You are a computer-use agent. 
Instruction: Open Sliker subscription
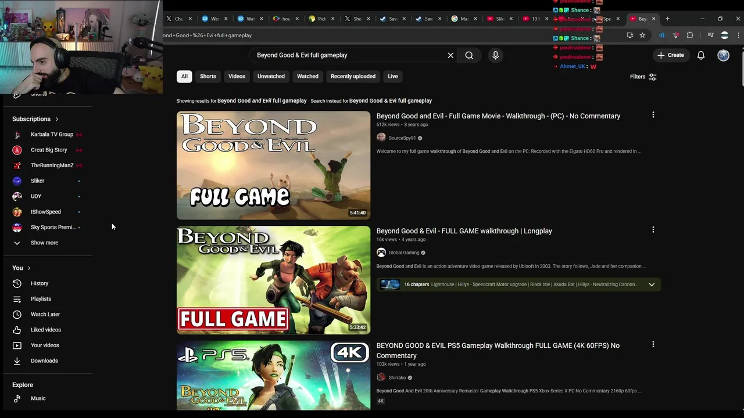[x=48, y=181]
